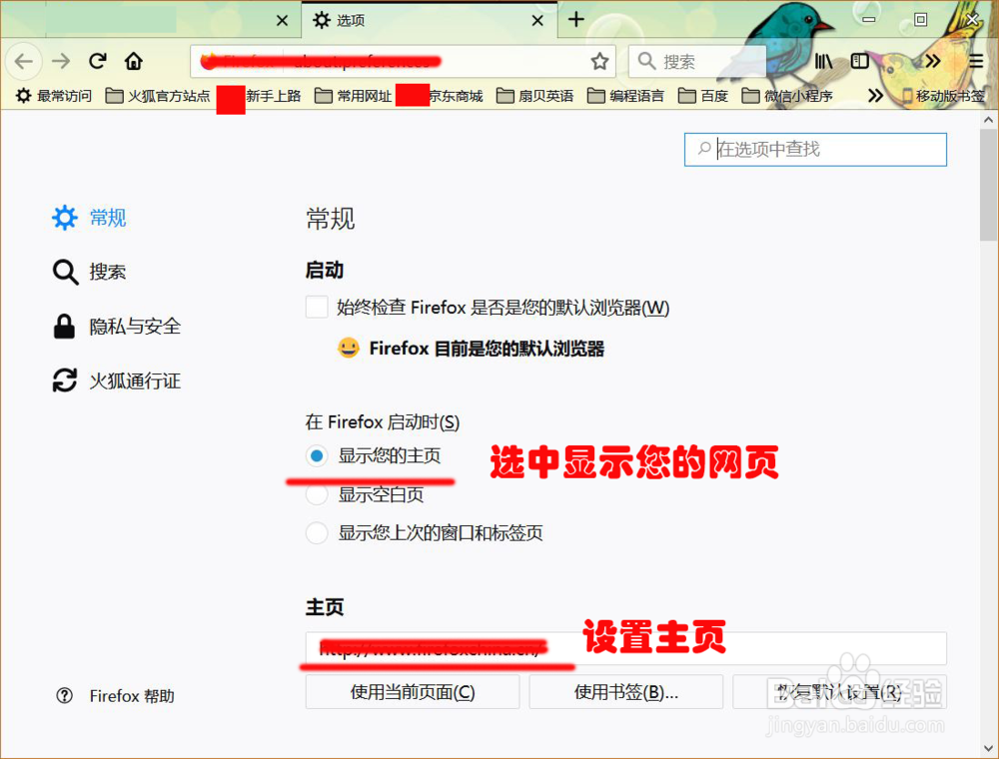999x759 pixels.
Task: Select 显示您的主页 radio button
Action: coord(317,456)
